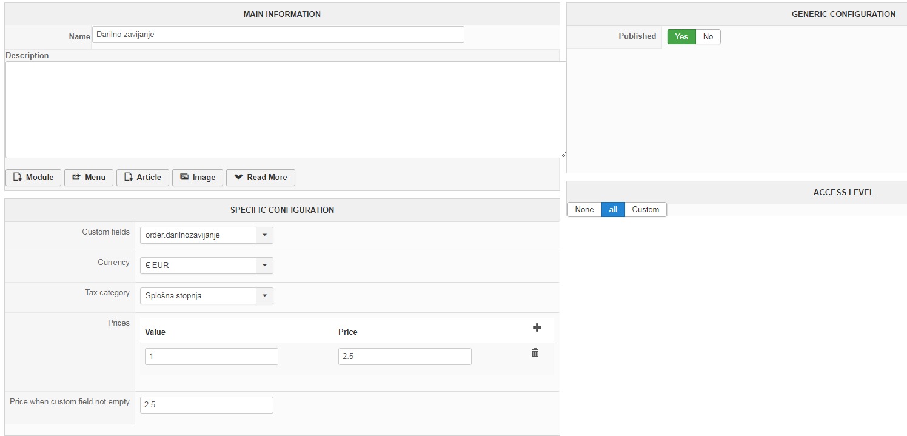The width and height of the screenshot is (907, 436).
Task: Insert an Article link button
Action: pos(142,178)
